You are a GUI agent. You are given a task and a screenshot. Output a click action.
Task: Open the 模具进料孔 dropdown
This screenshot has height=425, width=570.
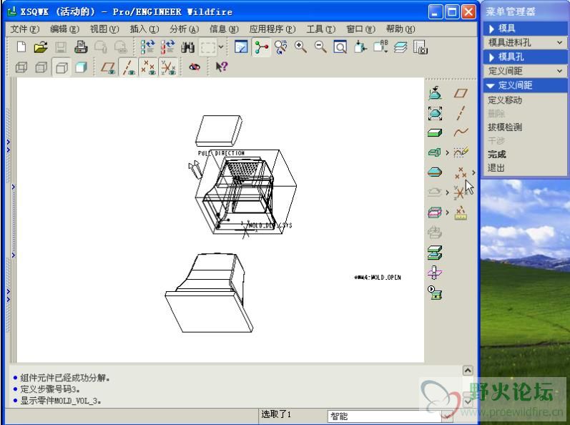525,42
